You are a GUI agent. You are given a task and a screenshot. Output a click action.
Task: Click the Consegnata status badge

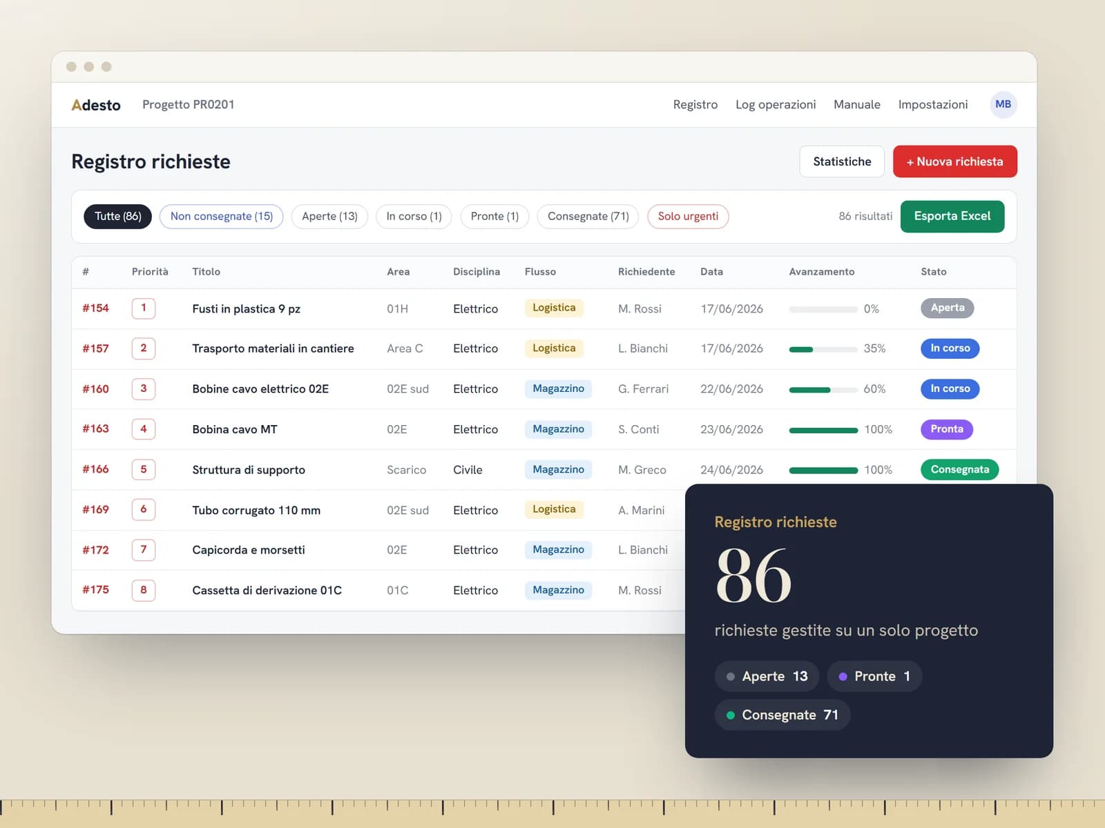tap(959, 469)
